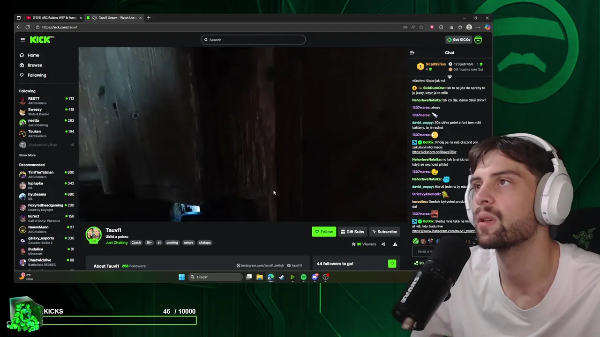The width and height of the screenshot is (600, 337).
Task: Open Foxyredheadgaming recommended channel
Action: point(46,207)
